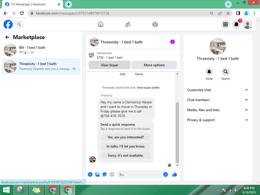
Task: Choose a GIF icon in composer
Action: pos(112,174)
